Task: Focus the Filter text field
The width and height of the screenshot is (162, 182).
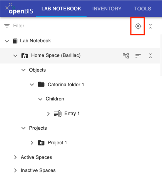Action: coord(72,26)
